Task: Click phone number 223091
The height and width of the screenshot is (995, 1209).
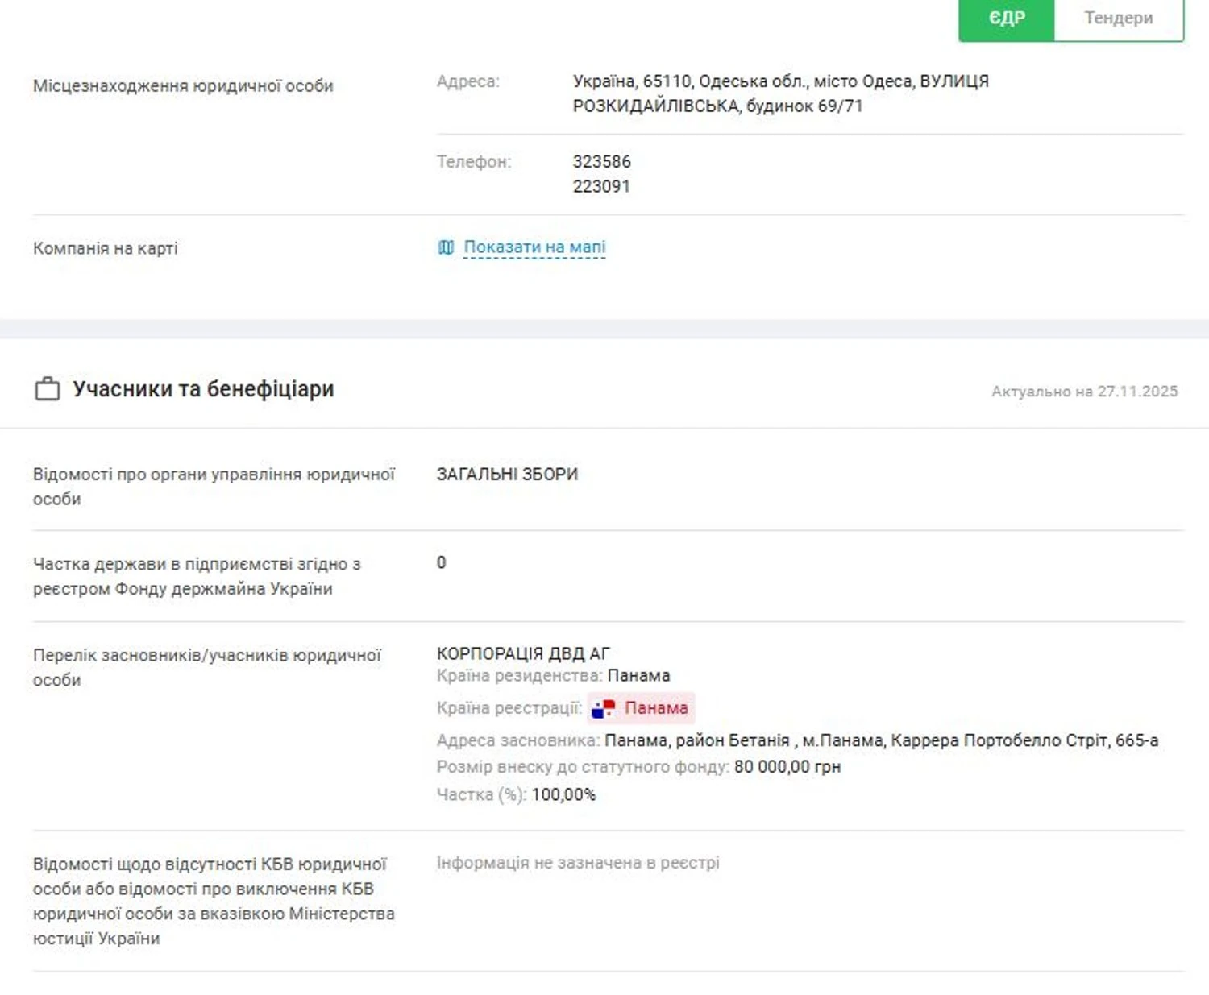Action: tap(601, 186)
